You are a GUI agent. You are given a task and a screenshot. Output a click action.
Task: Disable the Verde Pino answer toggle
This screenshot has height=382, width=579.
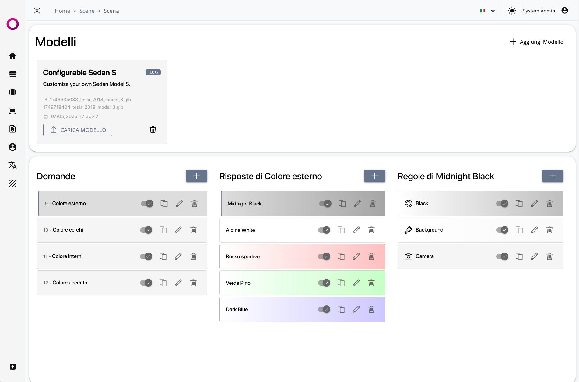click(324, 283)
